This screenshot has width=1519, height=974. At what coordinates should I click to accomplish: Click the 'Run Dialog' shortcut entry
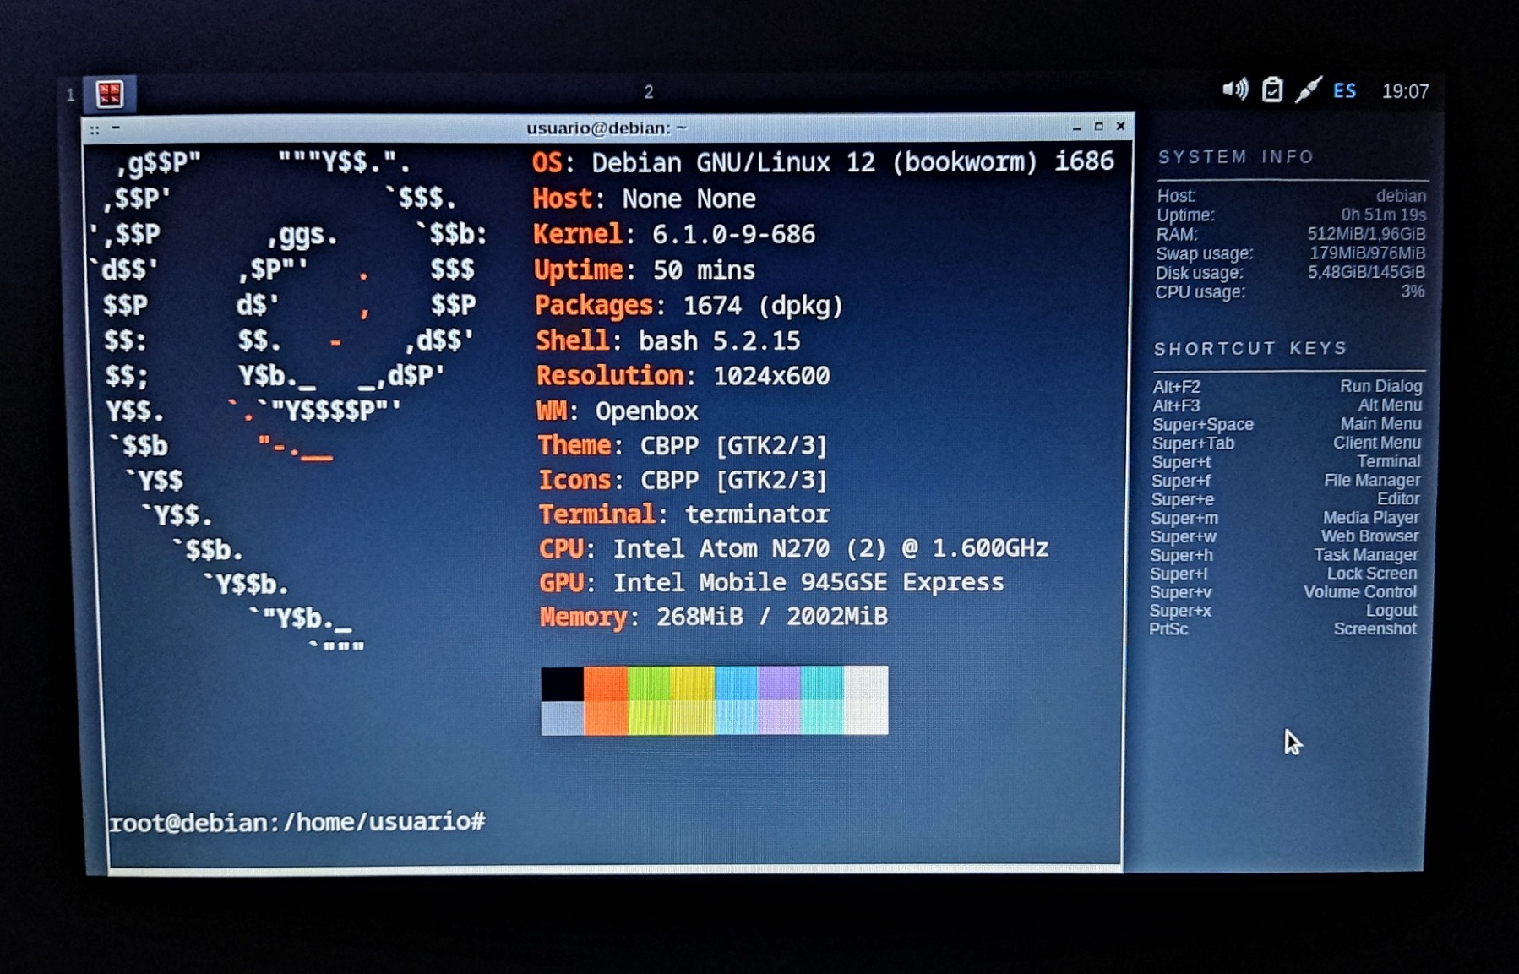[x=1380, y=386]
